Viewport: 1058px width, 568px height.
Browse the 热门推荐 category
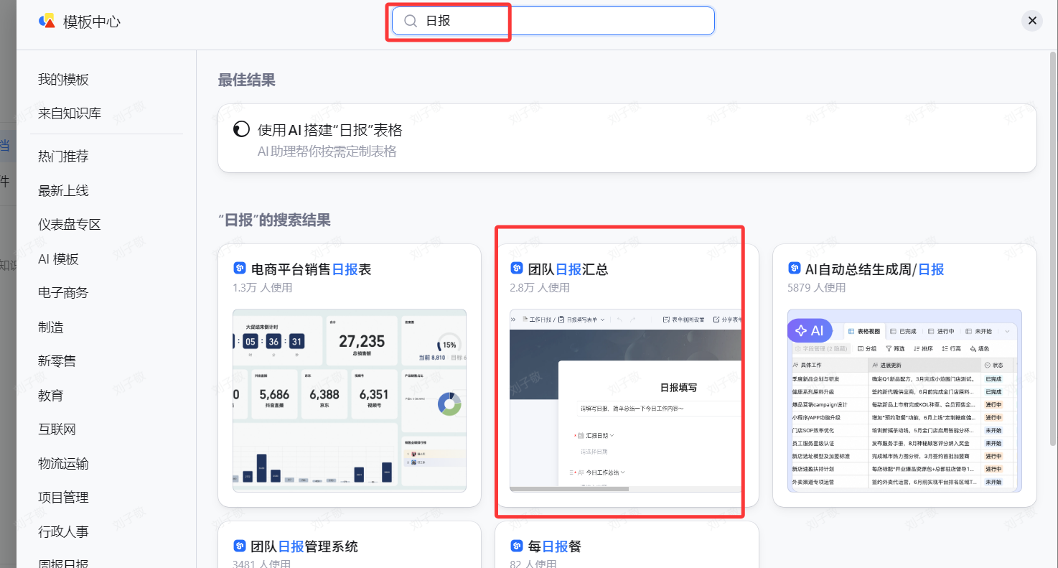(x=63, y=156)
